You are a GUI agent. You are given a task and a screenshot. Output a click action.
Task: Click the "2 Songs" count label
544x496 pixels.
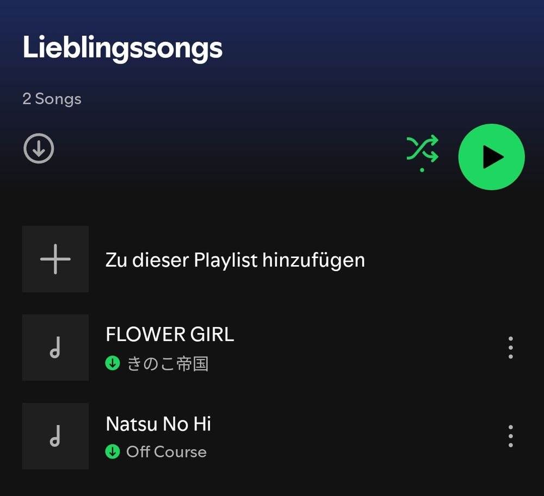[52, 99]
